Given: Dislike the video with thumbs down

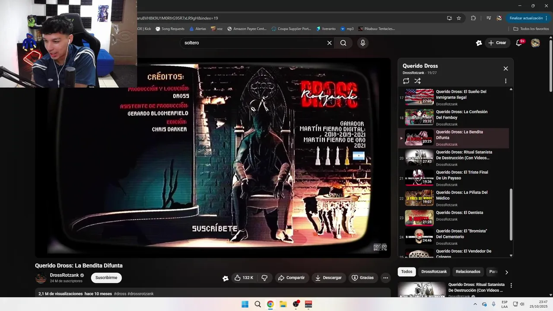Looking at the screenshot, I should click(264, 278).
